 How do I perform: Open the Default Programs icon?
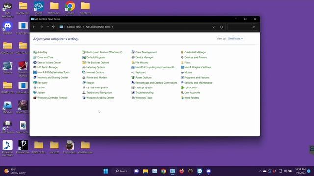84,57
